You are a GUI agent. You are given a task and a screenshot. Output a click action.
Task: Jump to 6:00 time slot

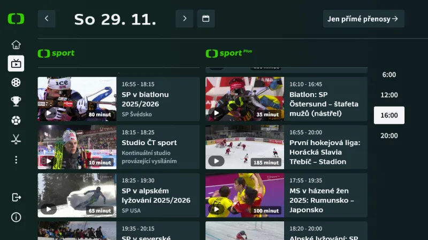pyautogui.click(x=389, y=75)
